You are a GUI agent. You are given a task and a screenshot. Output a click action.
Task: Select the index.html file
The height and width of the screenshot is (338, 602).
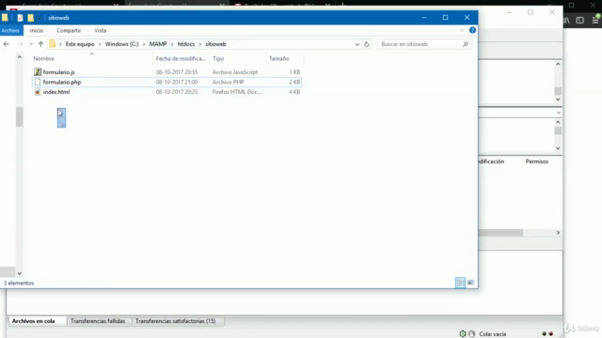coord(56,92)
